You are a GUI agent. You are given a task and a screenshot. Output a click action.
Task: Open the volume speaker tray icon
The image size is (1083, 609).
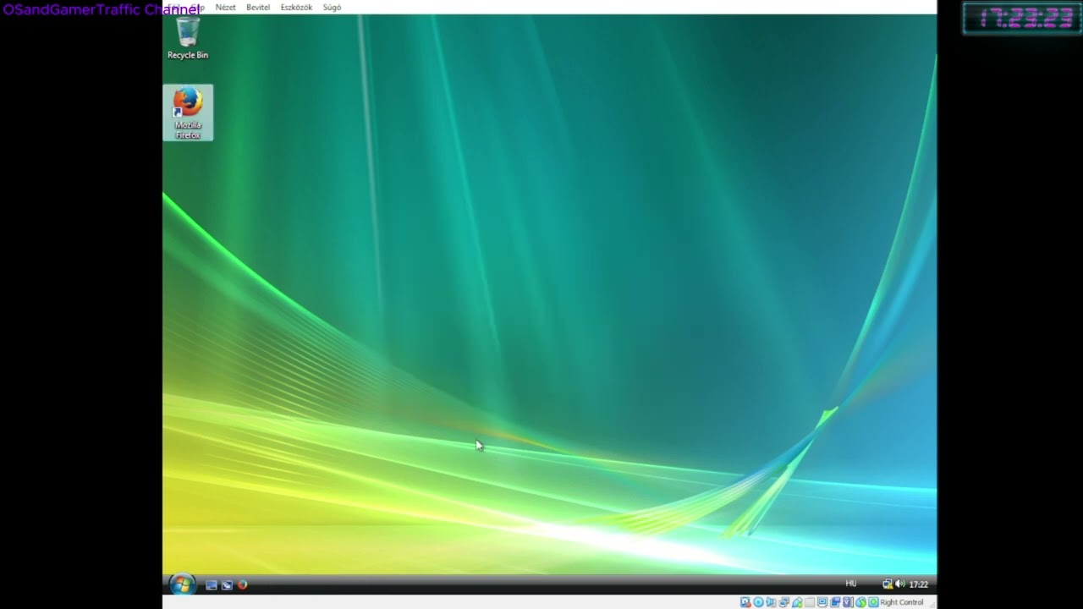[900, 584]
